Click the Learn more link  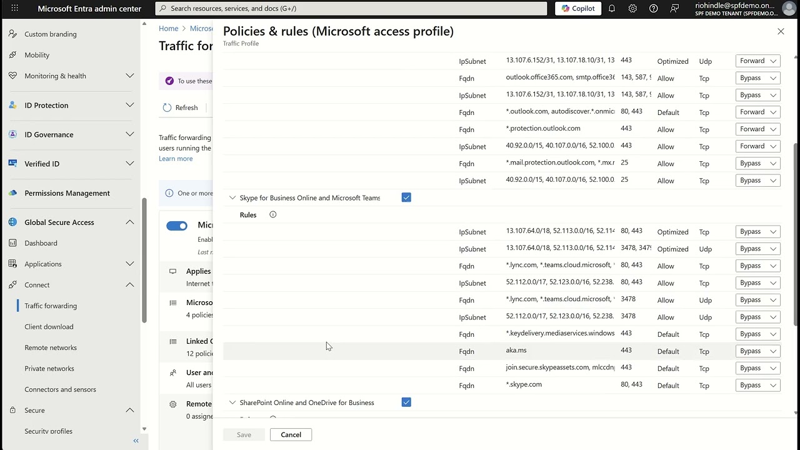pos(176,159)
